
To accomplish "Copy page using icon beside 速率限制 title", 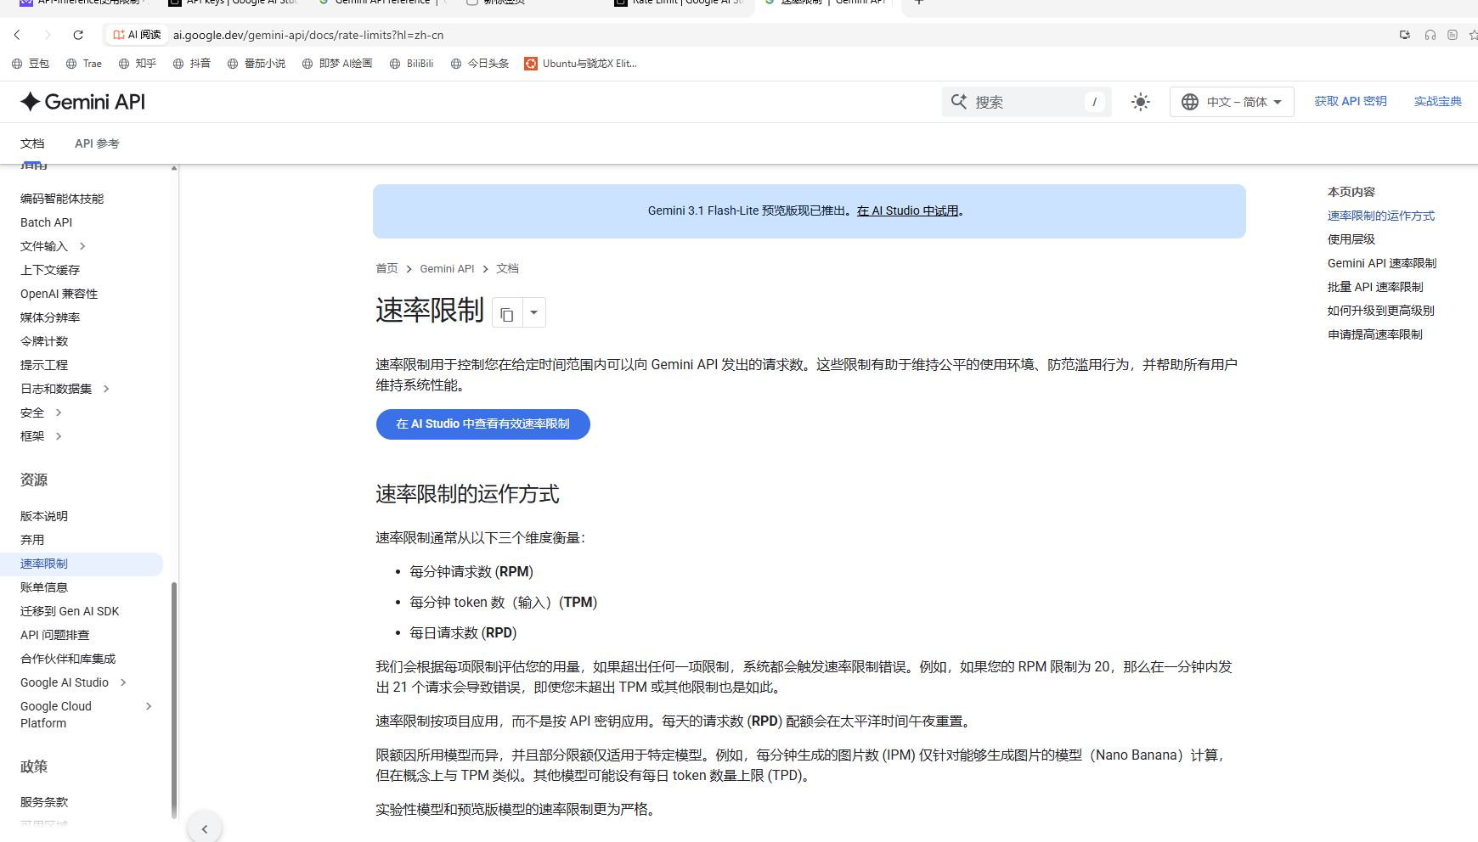I will (x=507, y=313).
